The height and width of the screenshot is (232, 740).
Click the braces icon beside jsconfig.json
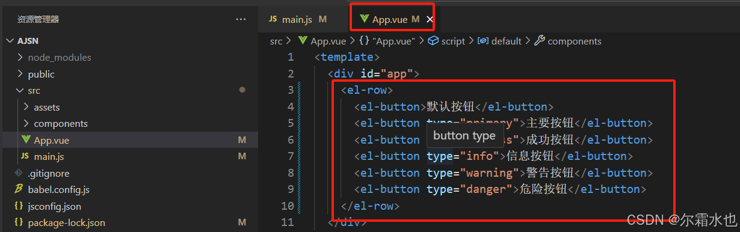[x=19, y=206]
